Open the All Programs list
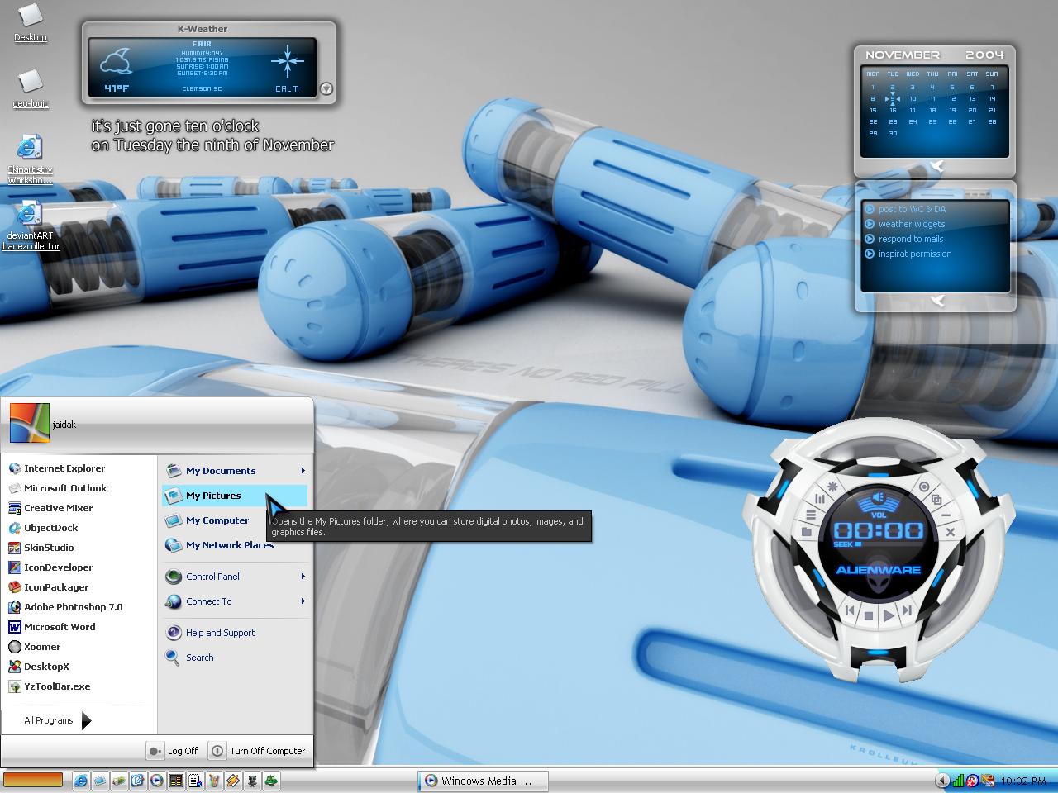The width and height of the screenshot is (1058, 793). [x=57, y=720]
